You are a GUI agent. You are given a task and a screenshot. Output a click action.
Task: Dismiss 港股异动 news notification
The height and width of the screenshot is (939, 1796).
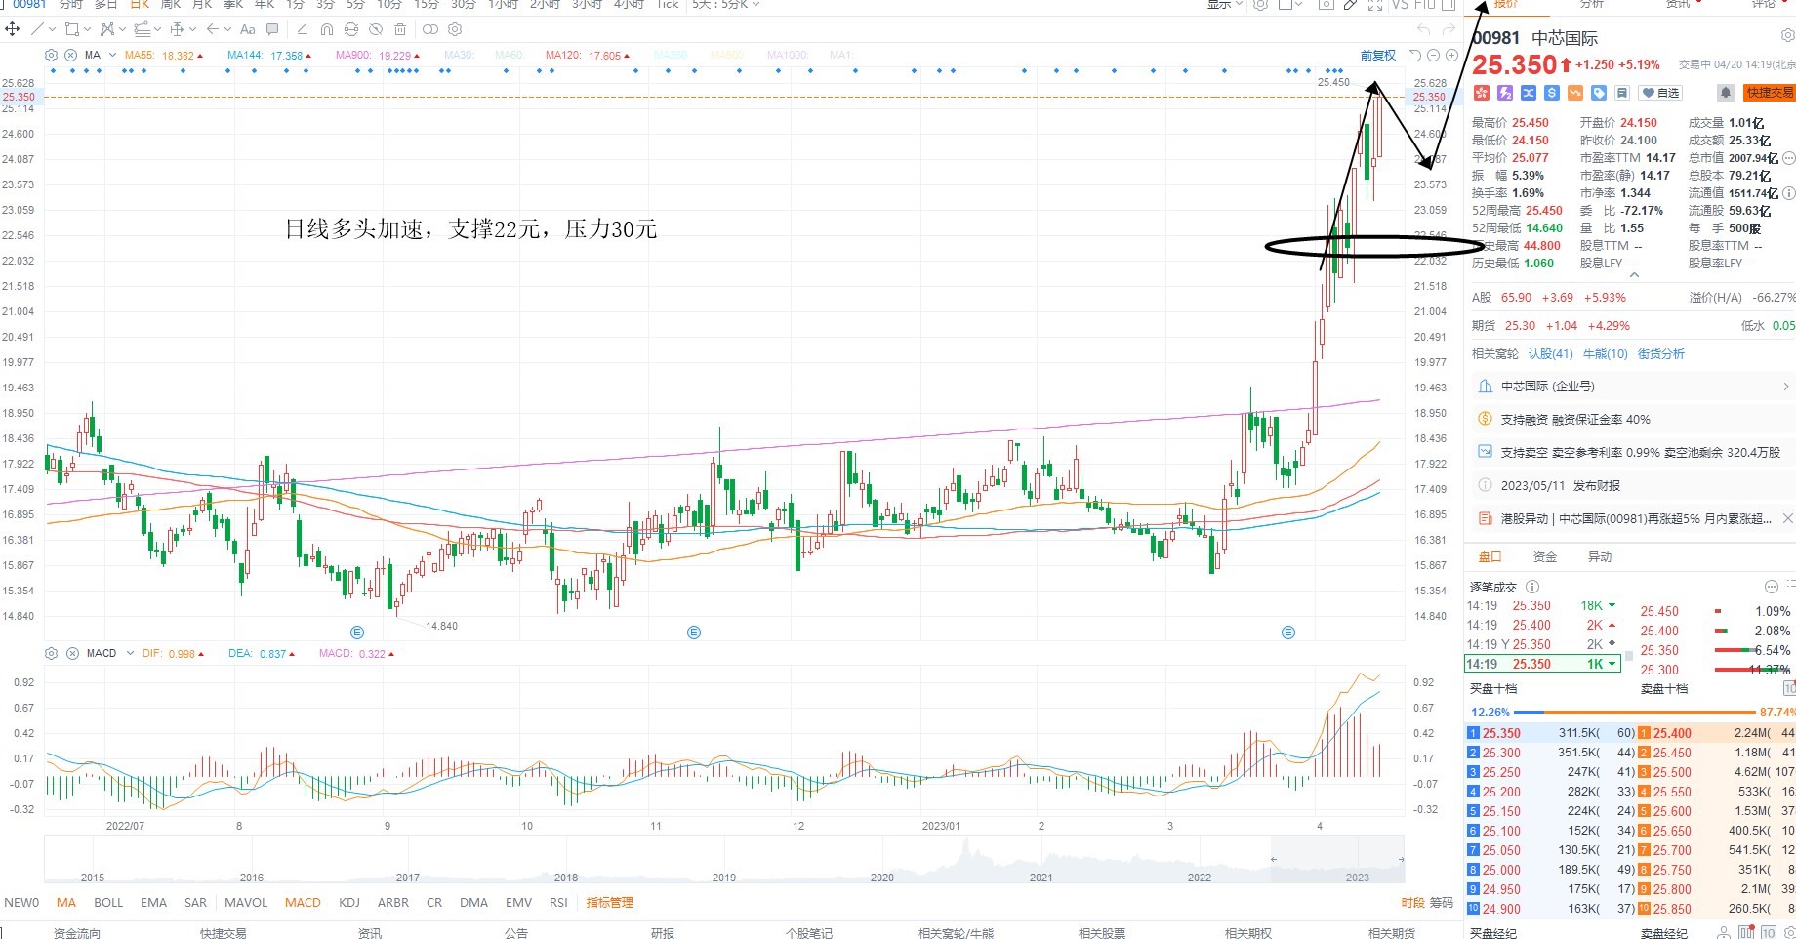point(1787,518)
